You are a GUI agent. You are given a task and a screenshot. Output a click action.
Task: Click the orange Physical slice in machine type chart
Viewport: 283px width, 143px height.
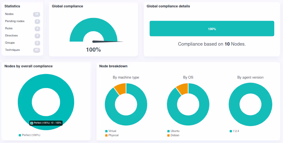[121, 88]
